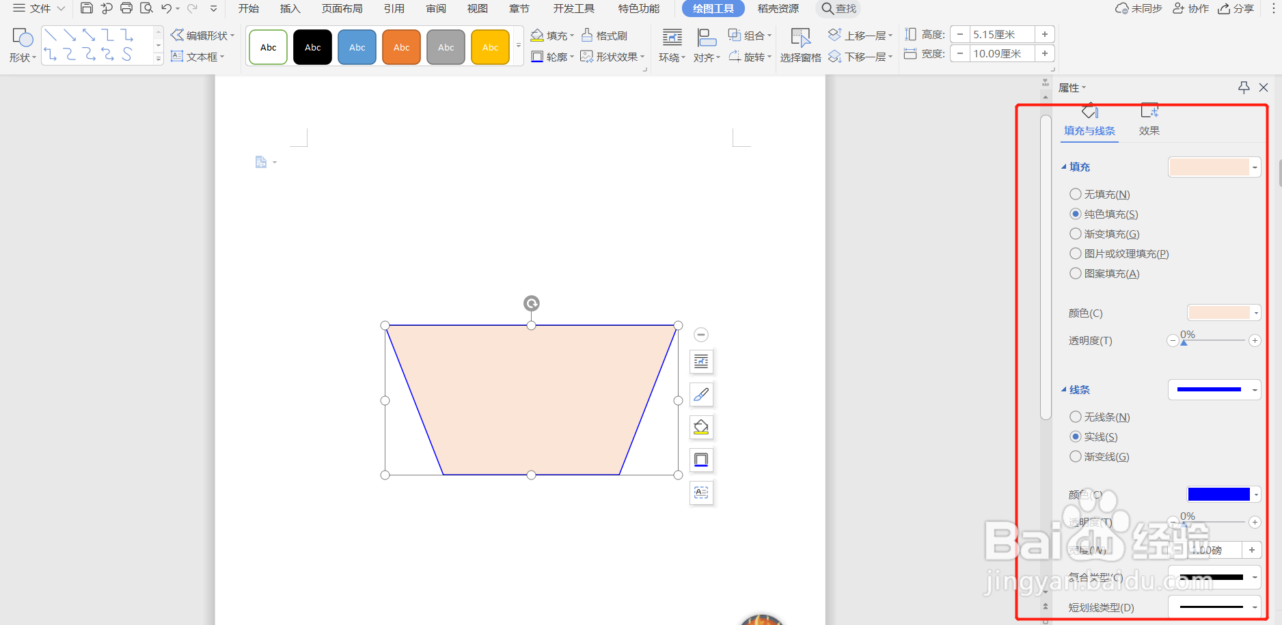Send shape backward (下移一层)
This screenshot has width=1282, height=625.
click(x=860, y=57)
